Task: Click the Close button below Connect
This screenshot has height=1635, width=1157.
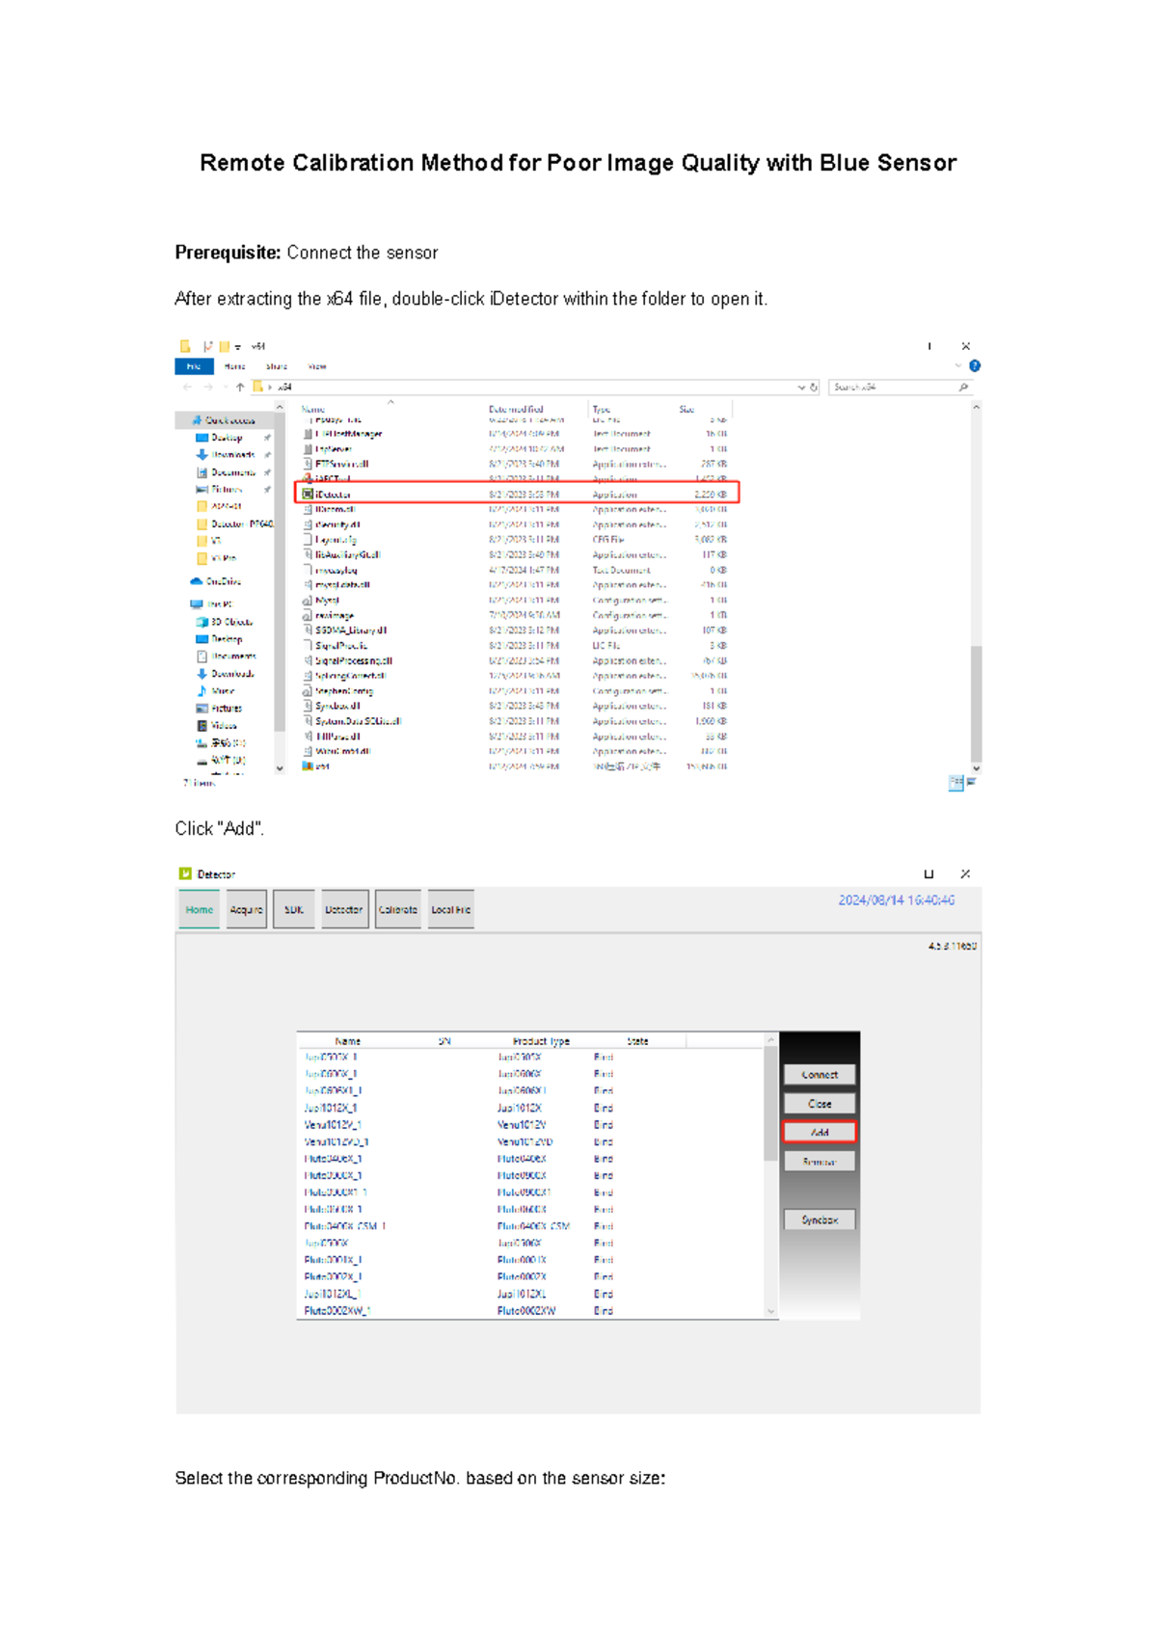Action: pyautogui.click(x=820, y=1104)
